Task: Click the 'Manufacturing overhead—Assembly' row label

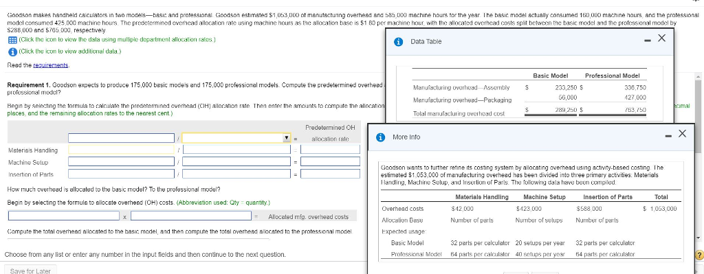Action: (461, 87)
